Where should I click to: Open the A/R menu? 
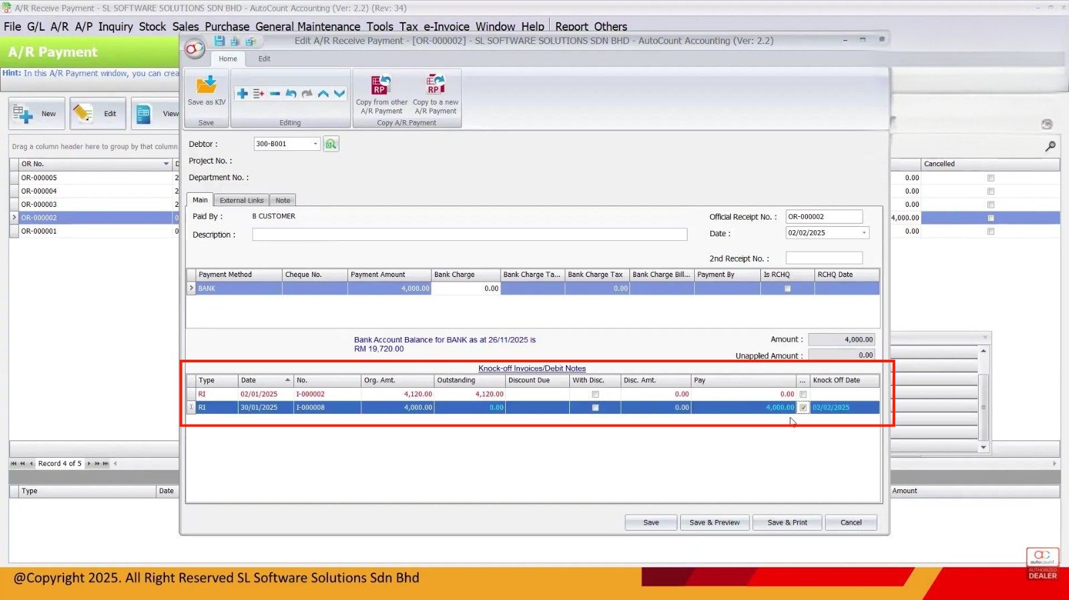pos(59,27)
